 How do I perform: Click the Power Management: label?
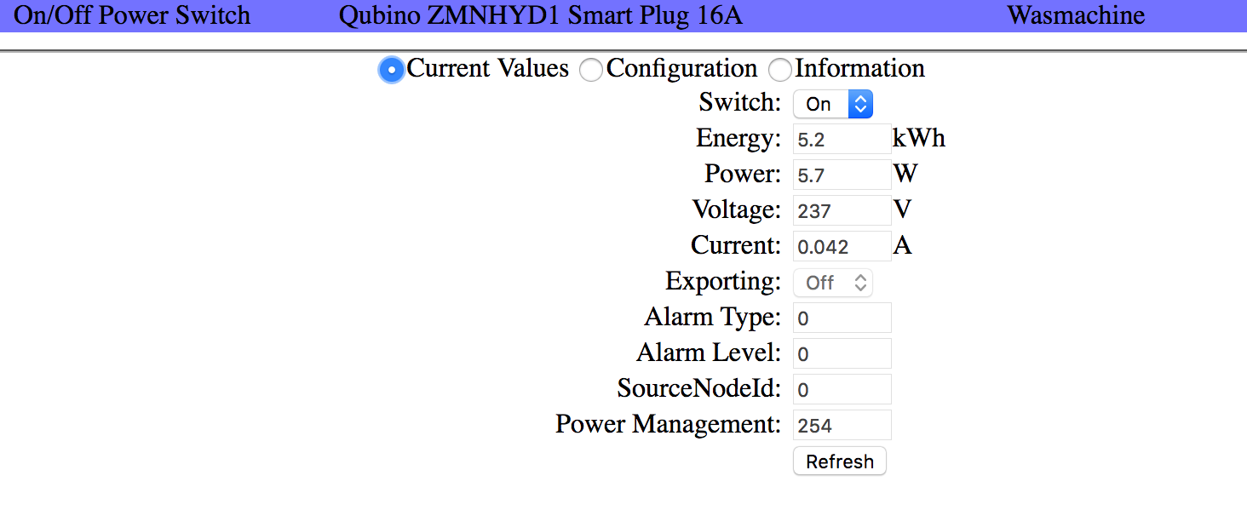668,424
